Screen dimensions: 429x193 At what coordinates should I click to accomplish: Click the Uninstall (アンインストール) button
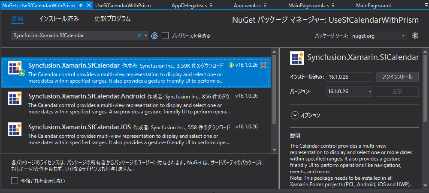[x=397, y=77]
